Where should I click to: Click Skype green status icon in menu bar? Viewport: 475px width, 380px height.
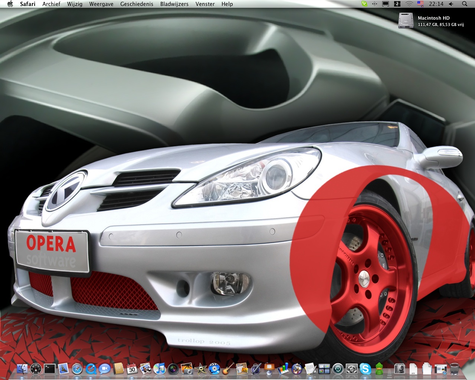pyautogui.click(x=364, y=4)
